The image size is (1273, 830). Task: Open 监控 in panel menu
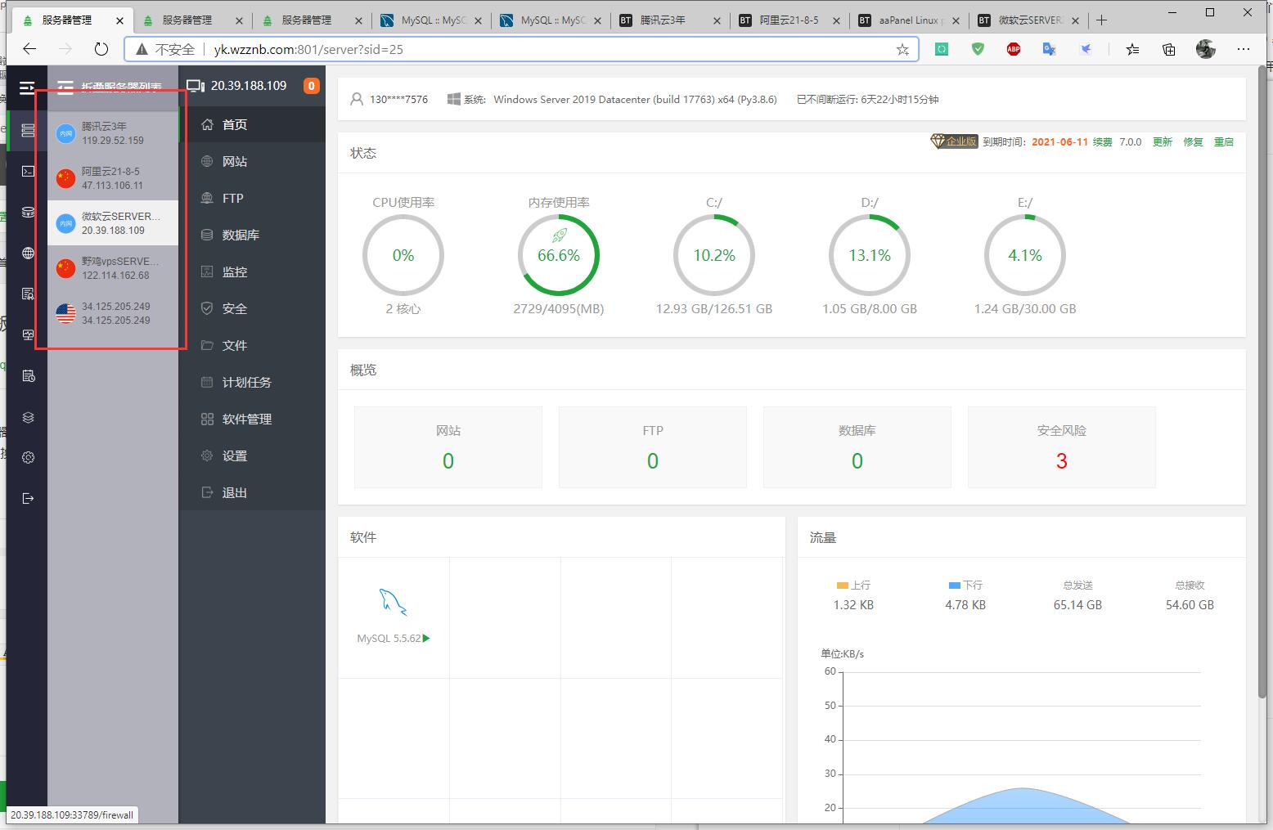point(252,271)
